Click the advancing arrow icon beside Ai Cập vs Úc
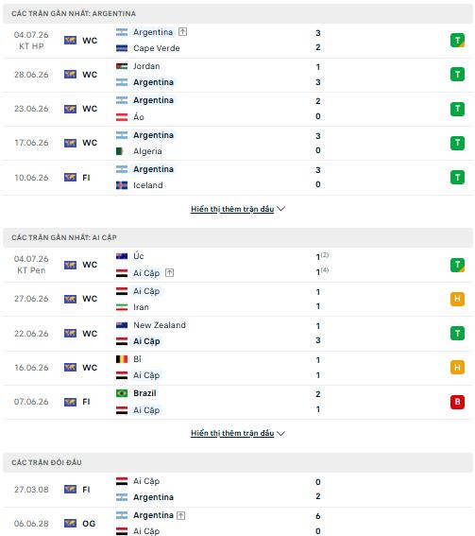This screenshot has height=536, width=475. 170,273
